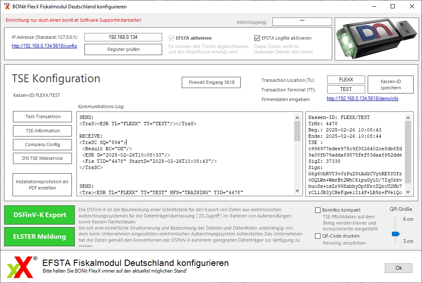Screen dimensions: 422x283
Task: Toggle EFSTA aktivieren checkbox
Action: [171, 38]
